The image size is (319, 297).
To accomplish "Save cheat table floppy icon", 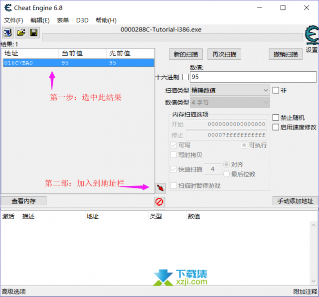I will tap(34, 32).
